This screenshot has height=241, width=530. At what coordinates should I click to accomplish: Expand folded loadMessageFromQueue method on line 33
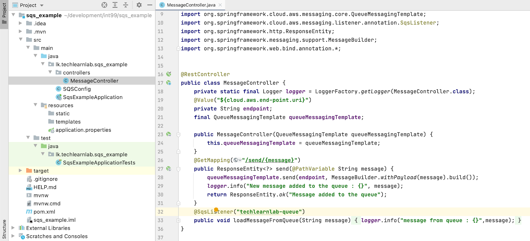pos(178,220)
